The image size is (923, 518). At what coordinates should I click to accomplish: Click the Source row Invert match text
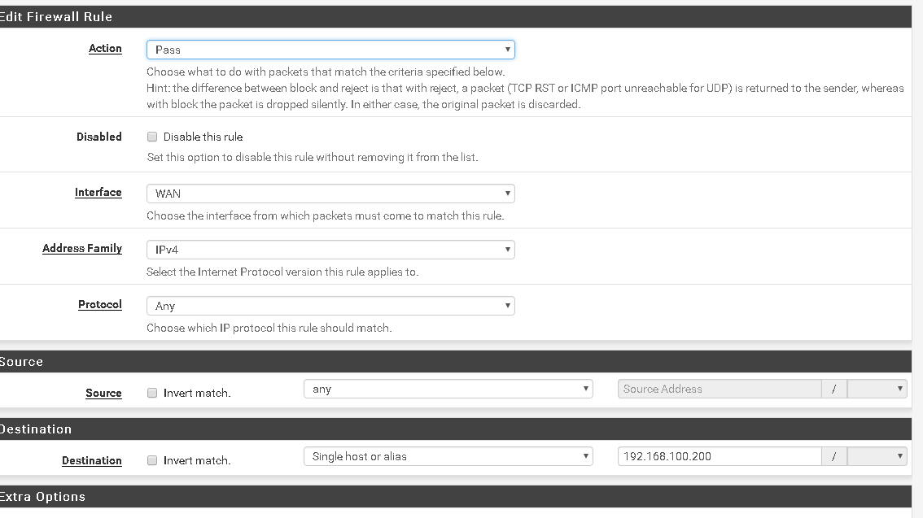click(197, 393)
